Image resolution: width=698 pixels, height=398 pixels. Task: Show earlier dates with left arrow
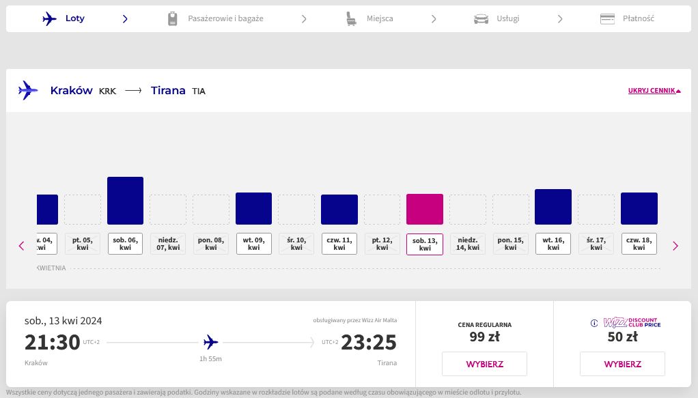[x=21, y=246]
